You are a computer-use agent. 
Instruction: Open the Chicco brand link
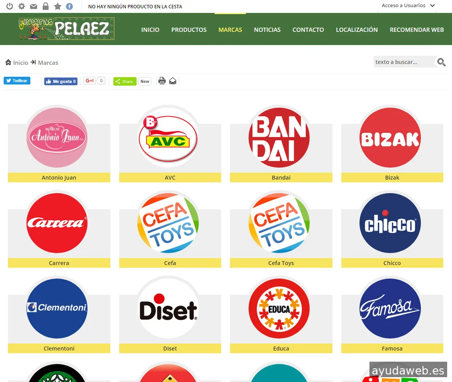point(392,263)
